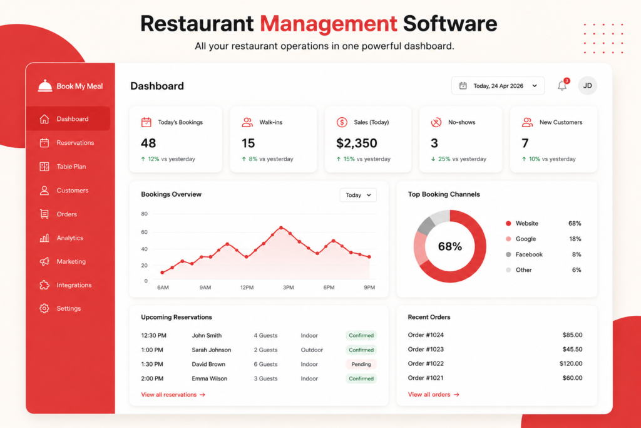Click the Book My Meal cloche logo

(x=45, y=85)
